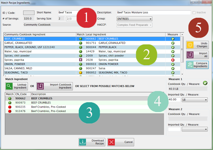This screenshot has width=213, height=150.
Task: Click the Download Recipe button
Action: (83, 142)
